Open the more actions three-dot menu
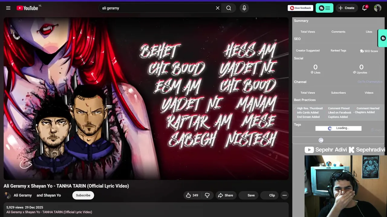The height and width of the screenshot is (217, 387). click(x=285, y=195)
